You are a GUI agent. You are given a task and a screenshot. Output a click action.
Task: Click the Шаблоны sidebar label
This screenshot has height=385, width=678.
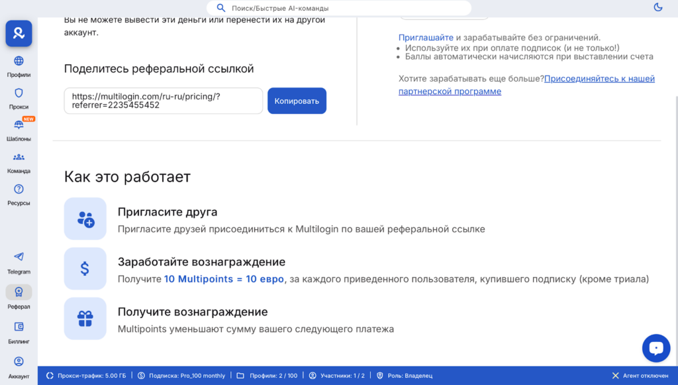pyautogui.click(x=19, y=139)
